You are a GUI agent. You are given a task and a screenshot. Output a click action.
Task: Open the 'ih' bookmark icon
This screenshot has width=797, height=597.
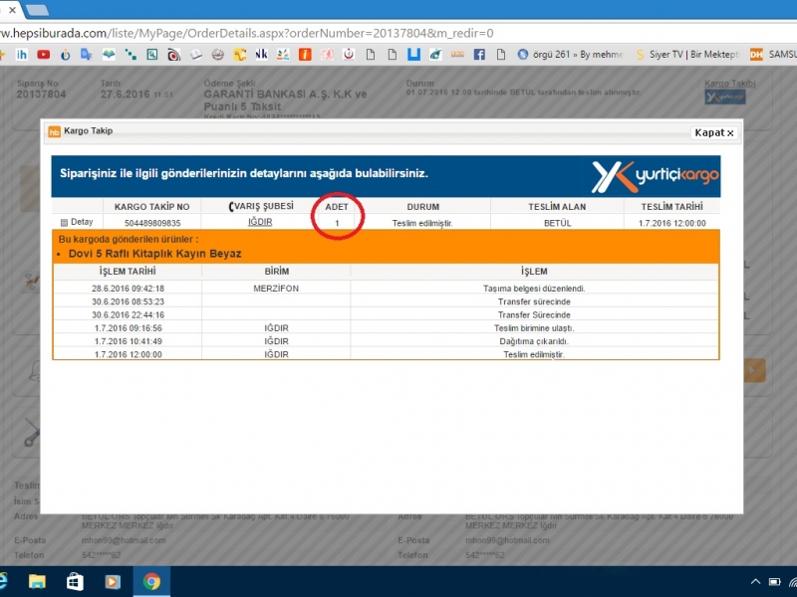21,55
